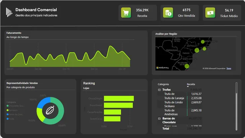Click the blue Trufas legend dot

(8, 119)
